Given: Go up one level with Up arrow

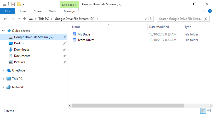Looking at the screenshot, I should click(x=25, y=19).
